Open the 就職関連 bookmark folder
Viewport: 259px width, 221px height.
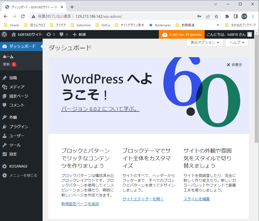click(185, 25)
